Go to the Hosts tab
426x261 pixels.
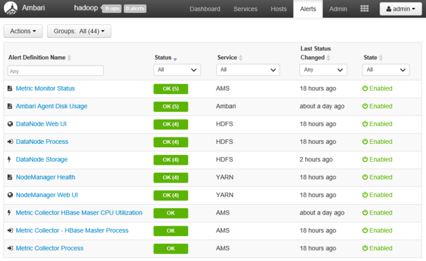279,9
